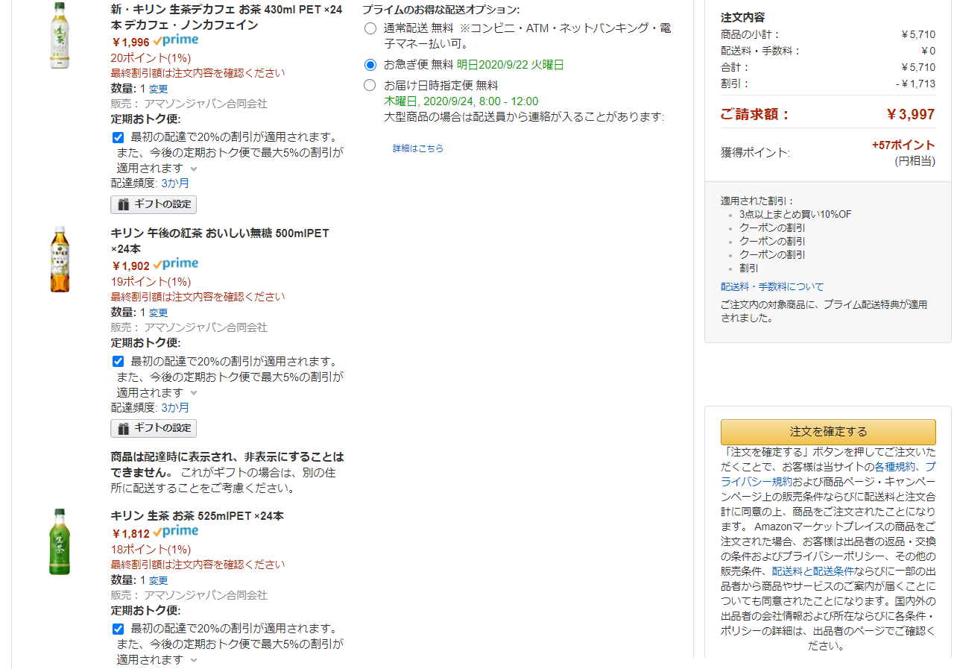The width and height of the screenshot is (960, 669).
Task: Click ギフトの設定 button under 午後の紅茶
Action: [154, 428]
